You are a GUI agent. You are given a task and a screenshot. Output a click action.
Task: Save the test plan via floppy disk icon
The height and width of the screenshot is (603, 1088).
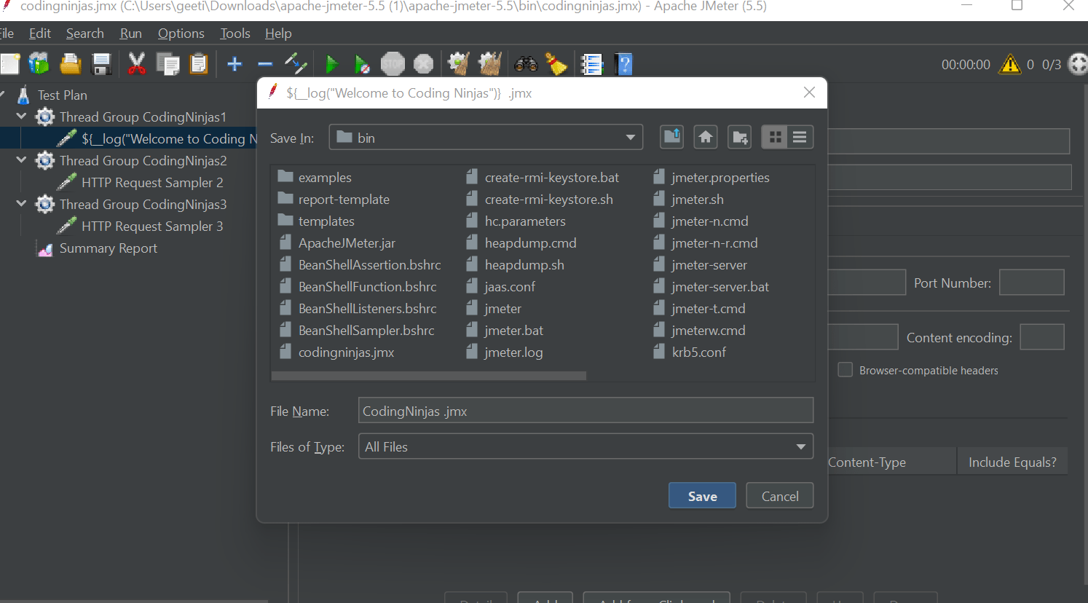(101, 64)
